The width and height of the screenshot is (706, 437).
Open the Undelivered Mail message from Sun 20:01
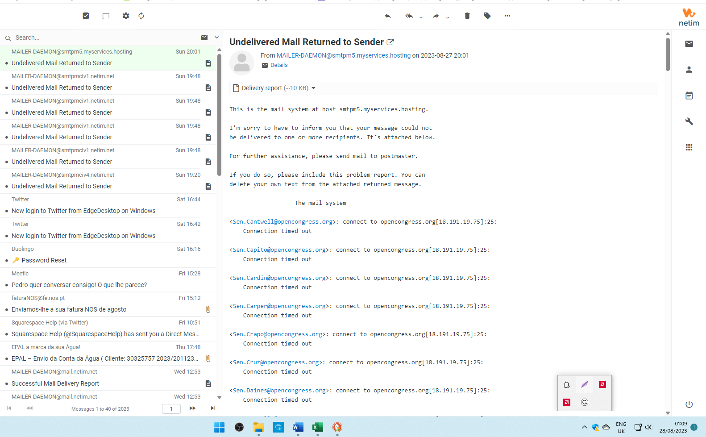(x=108, y=58)
